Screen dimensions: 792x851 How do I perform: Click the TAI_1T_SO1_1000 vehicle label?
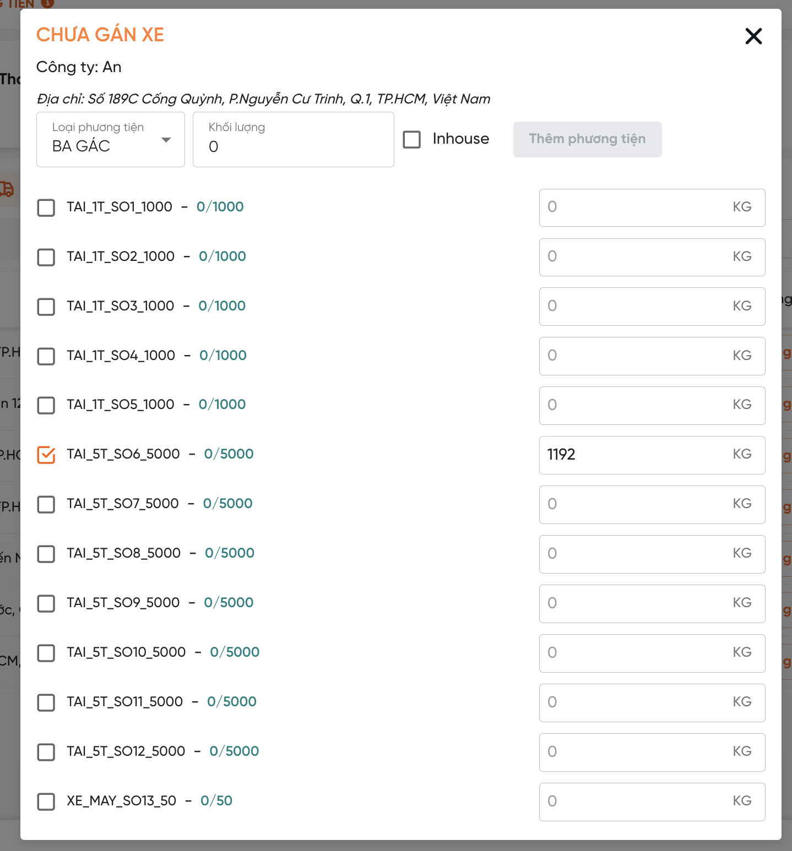click(120, 207)
